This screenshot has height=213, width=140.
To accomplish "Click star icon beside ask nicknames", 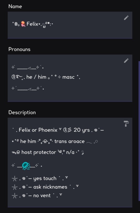I will [15, 187].
